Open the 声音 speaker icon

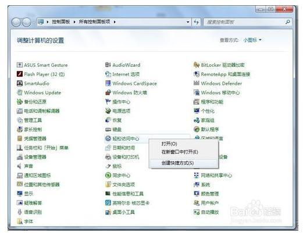pyautogui.click(x=20, y=166)
